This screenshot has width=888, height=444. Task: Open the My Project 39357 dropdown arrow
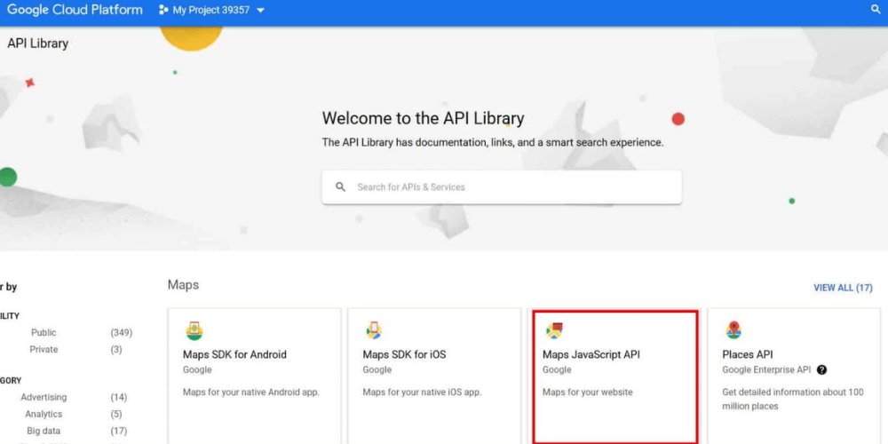point(260,10)
